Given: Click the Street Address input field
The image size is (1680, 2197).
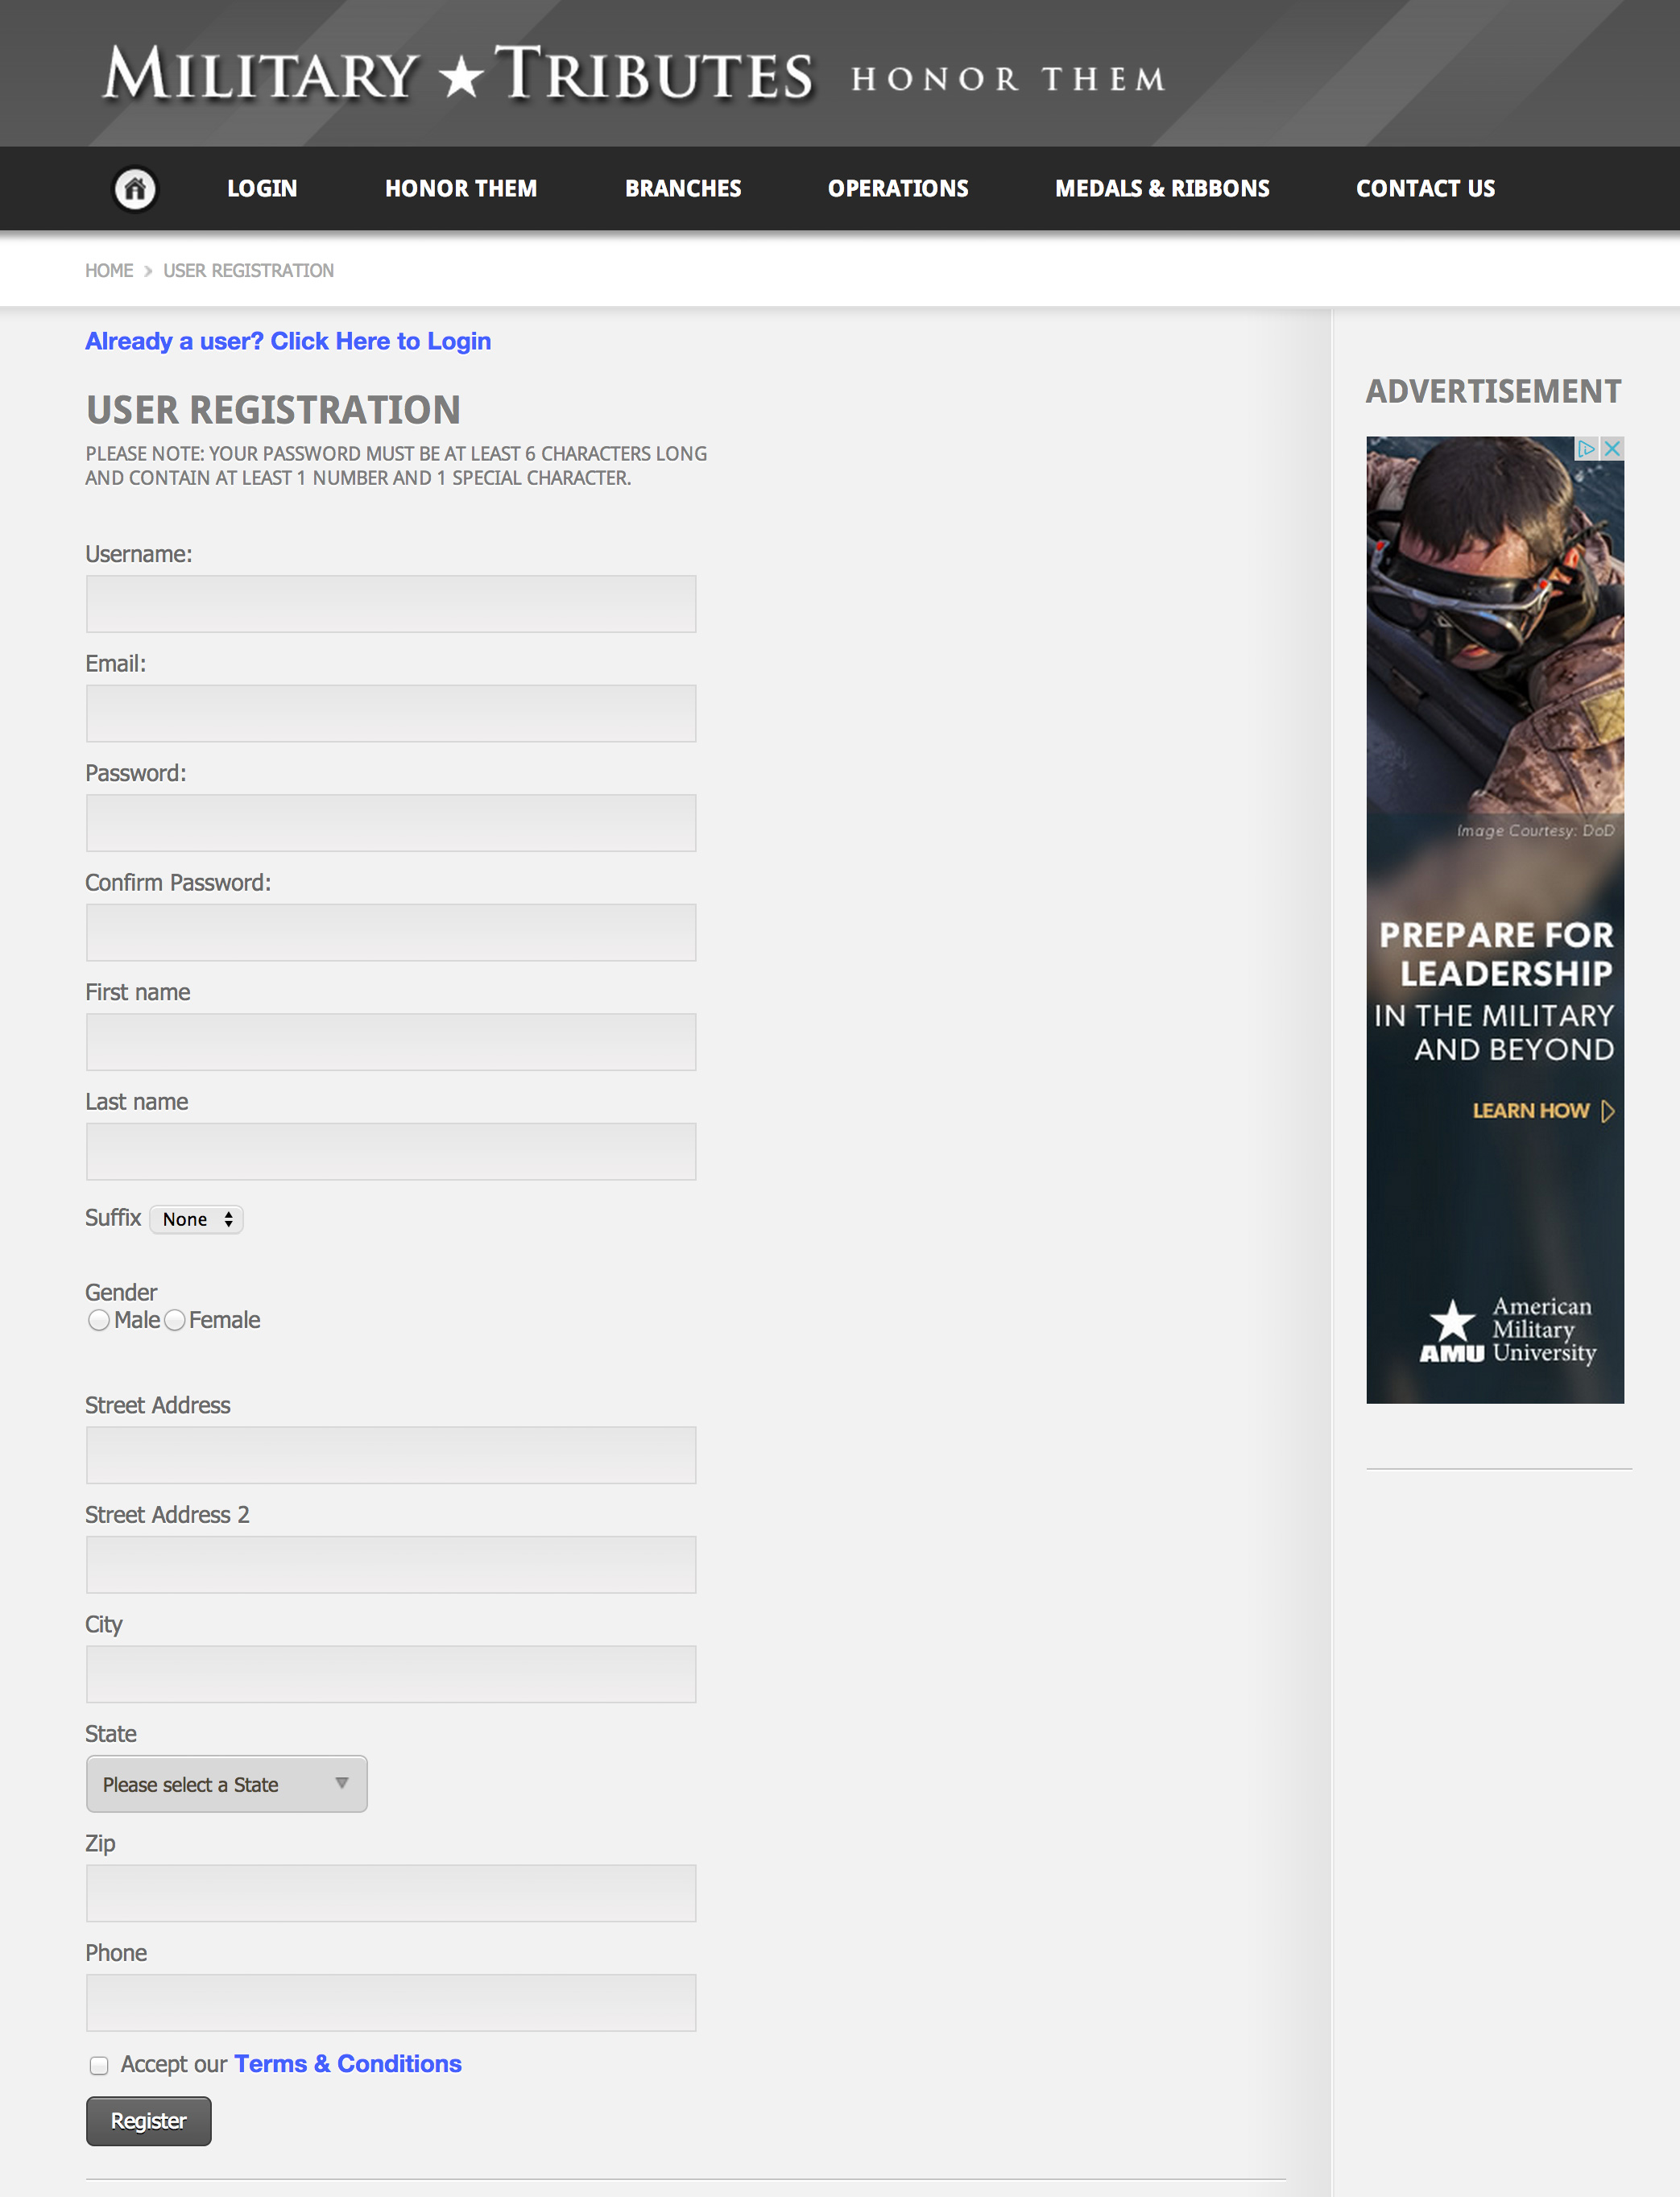Looking at the screenshot, I should 391,1455.
